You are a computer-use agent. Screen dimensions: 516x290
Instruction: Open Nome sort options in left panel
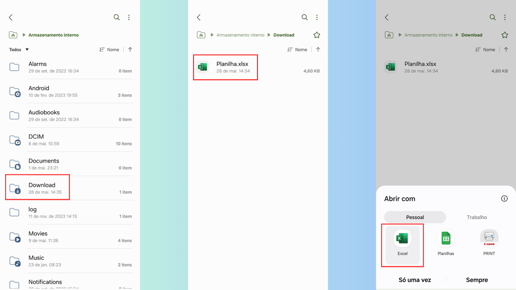109,50
